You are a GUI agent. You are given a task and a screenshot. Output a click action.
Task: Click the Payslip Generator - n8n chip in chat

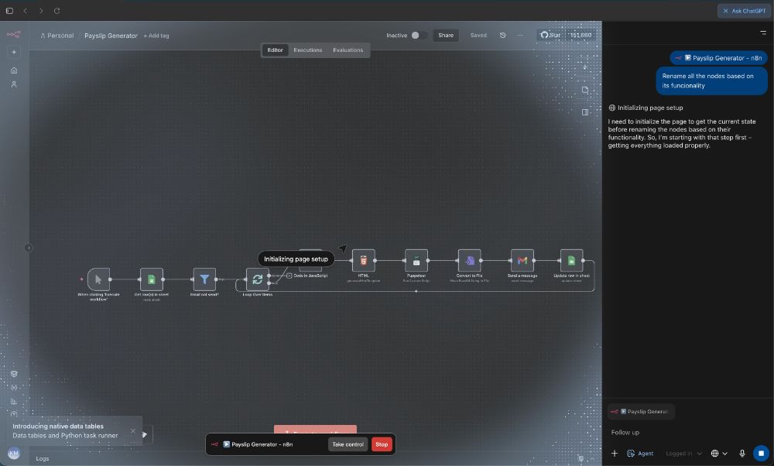tap(719, 58)
